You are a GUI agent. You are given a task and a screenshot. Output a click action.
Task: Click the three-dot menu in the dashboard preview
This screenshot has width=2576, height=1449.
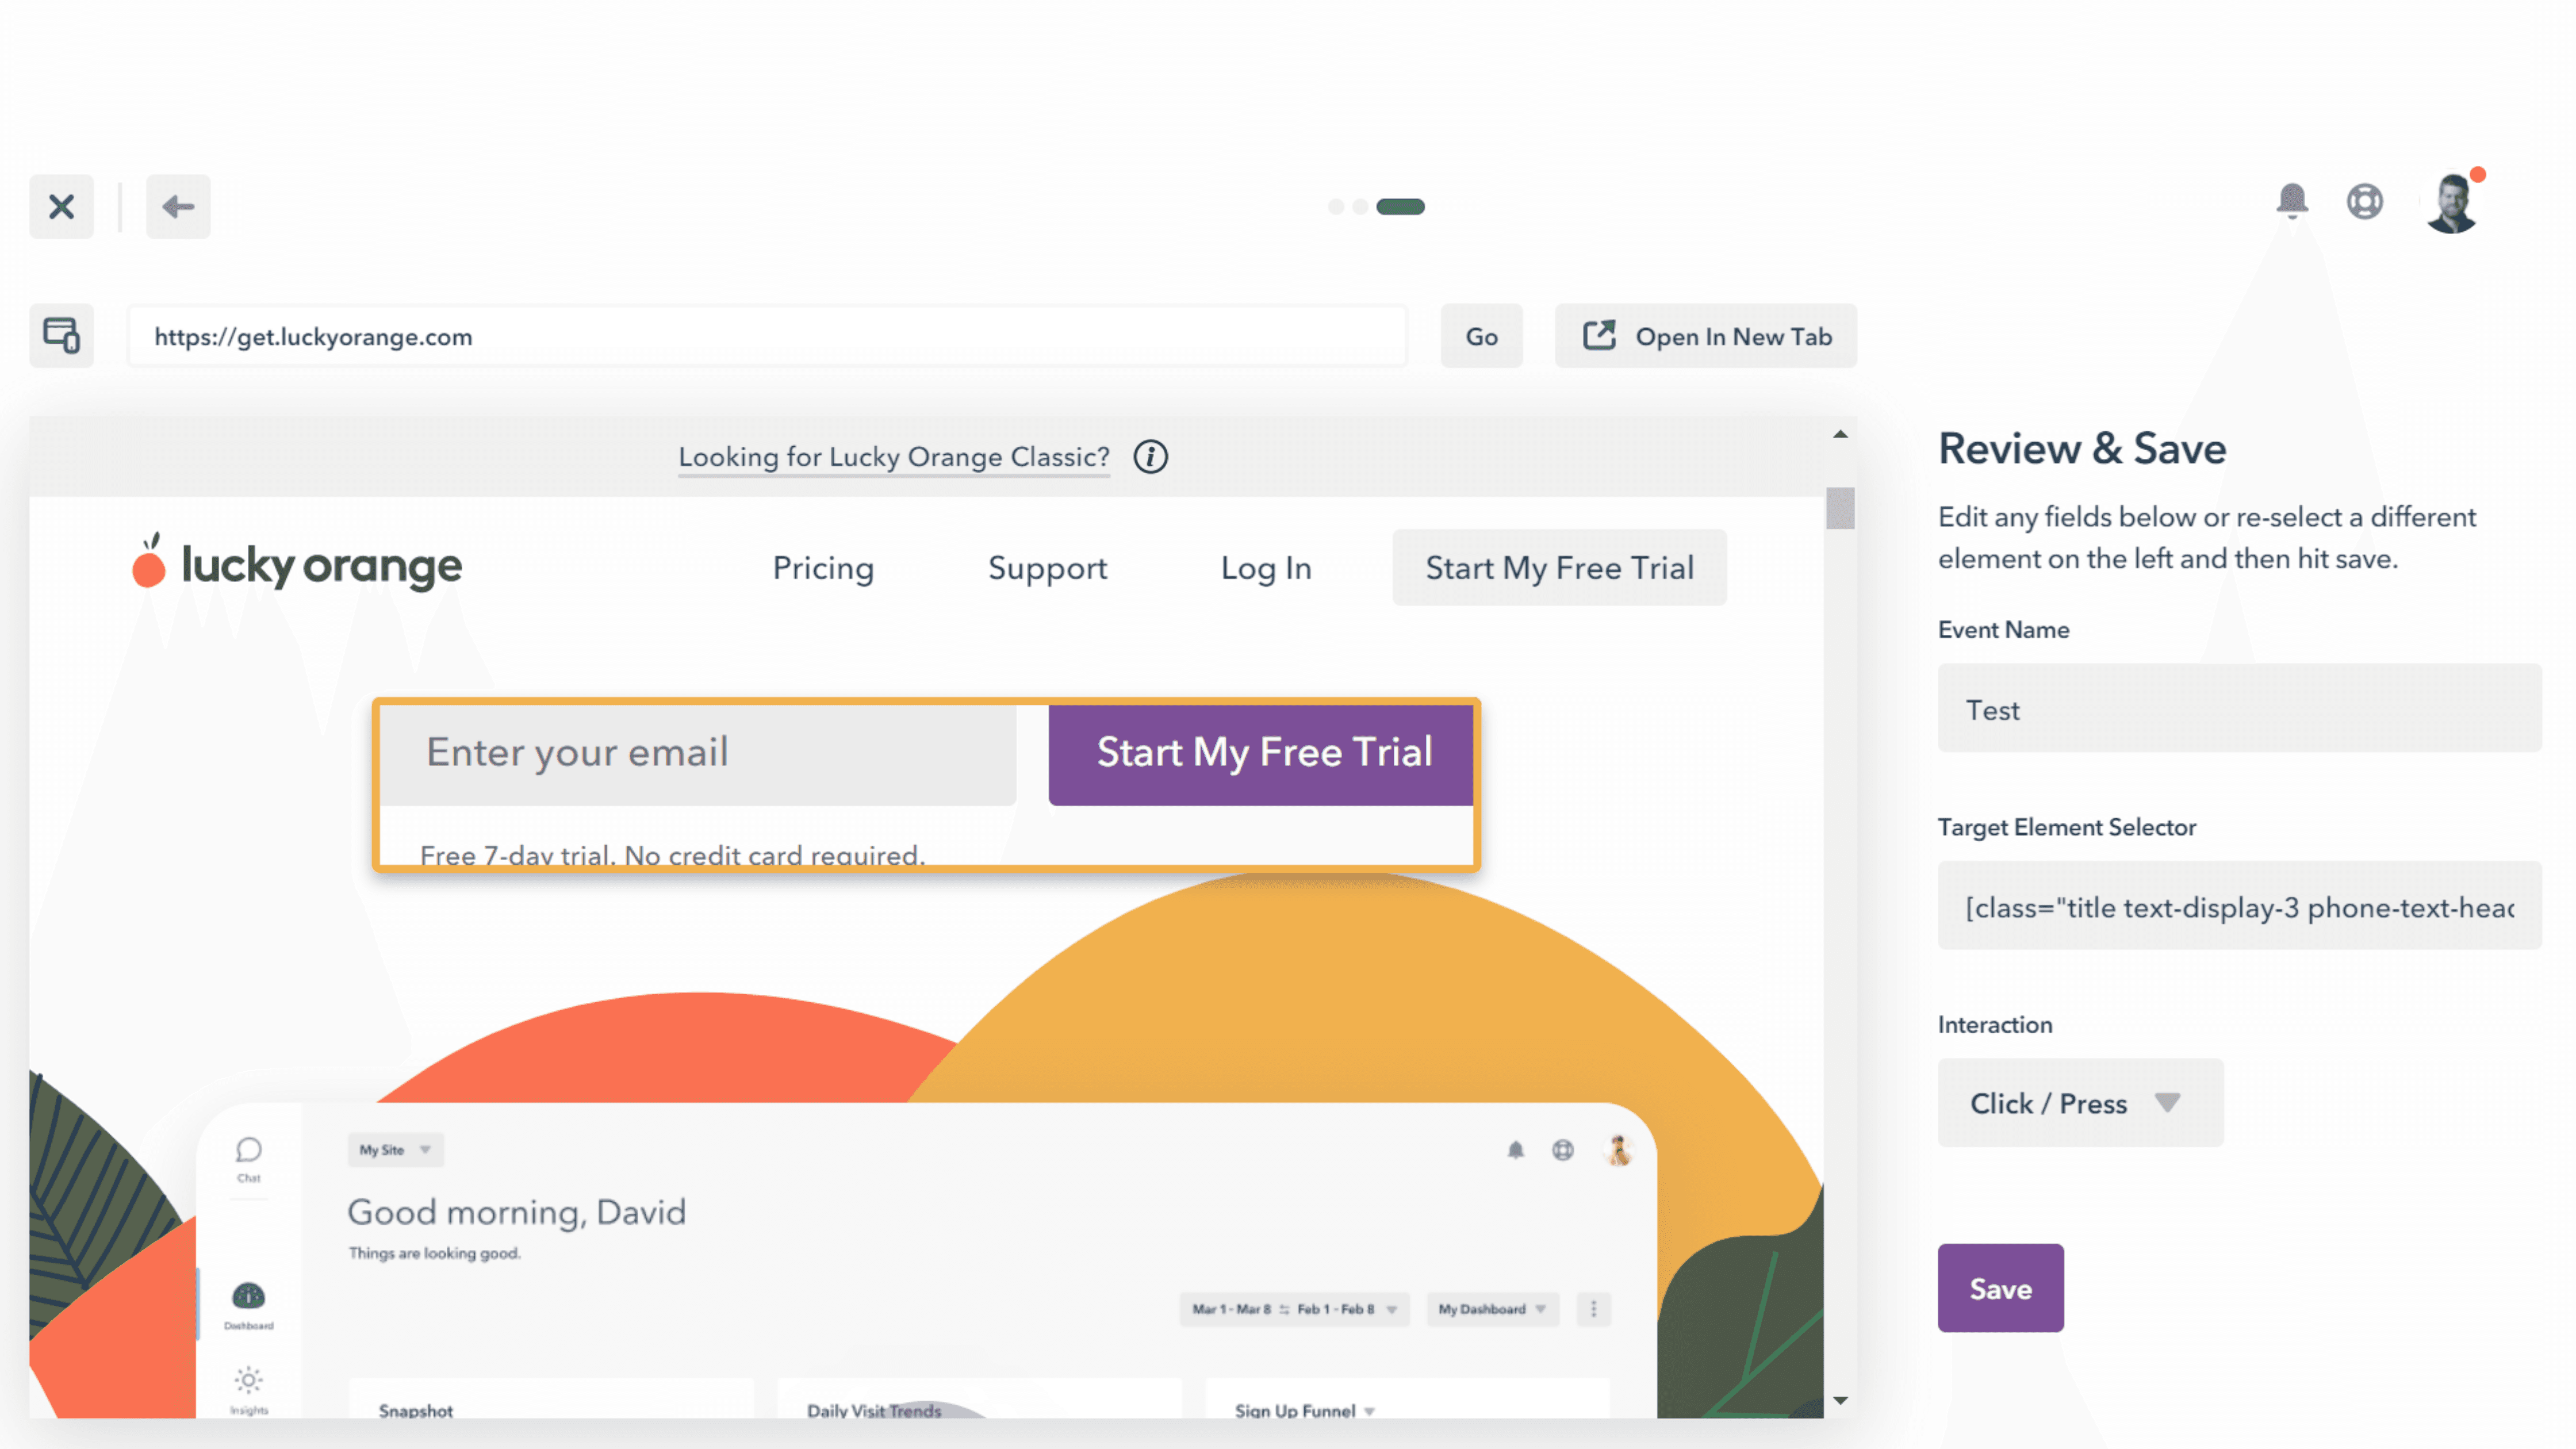pos(1594,1309)
